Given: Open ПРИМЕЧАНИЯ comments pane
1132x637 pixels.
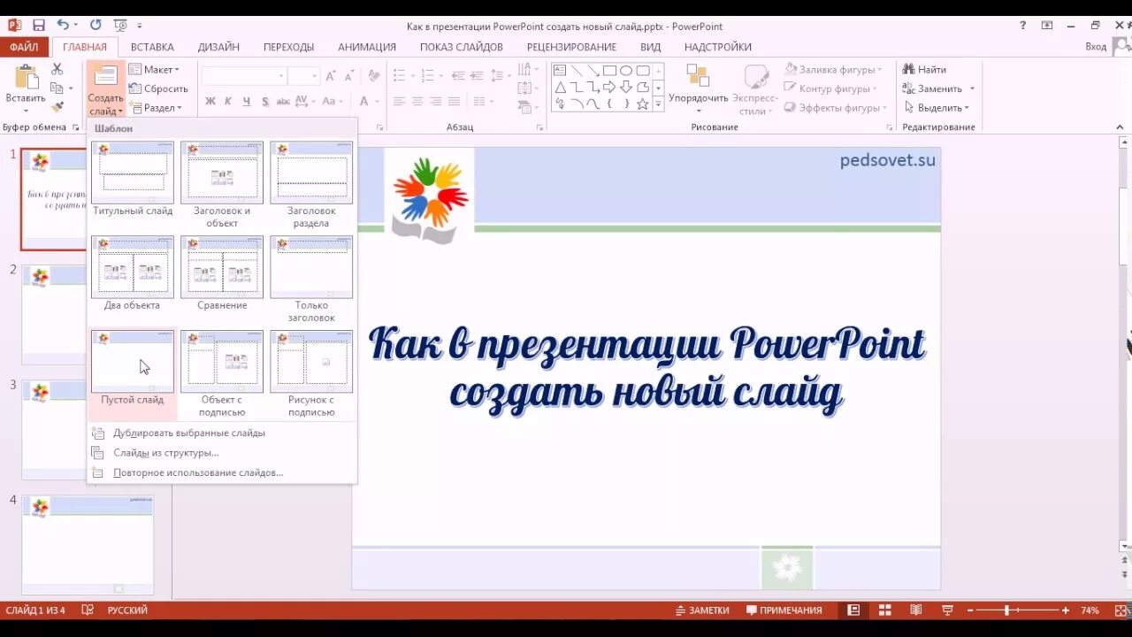Looking at the screenshot, I should [x=784, y=610].
